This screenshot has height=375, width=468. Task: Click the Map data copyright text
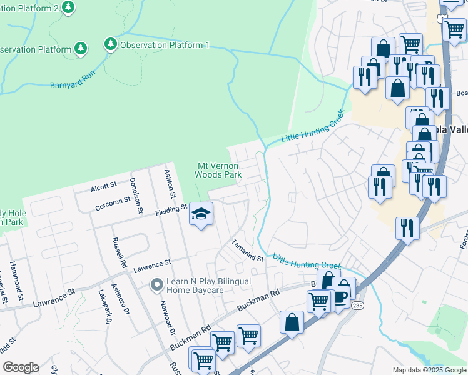pos(429,369)
